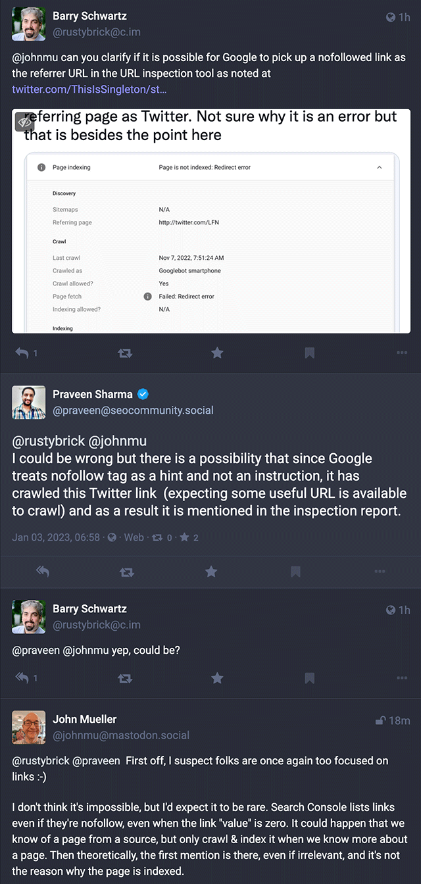Toggle bookmark on Praveen Sharma's post
This screenshot has width=421, height=884.
tap(295, 572)
